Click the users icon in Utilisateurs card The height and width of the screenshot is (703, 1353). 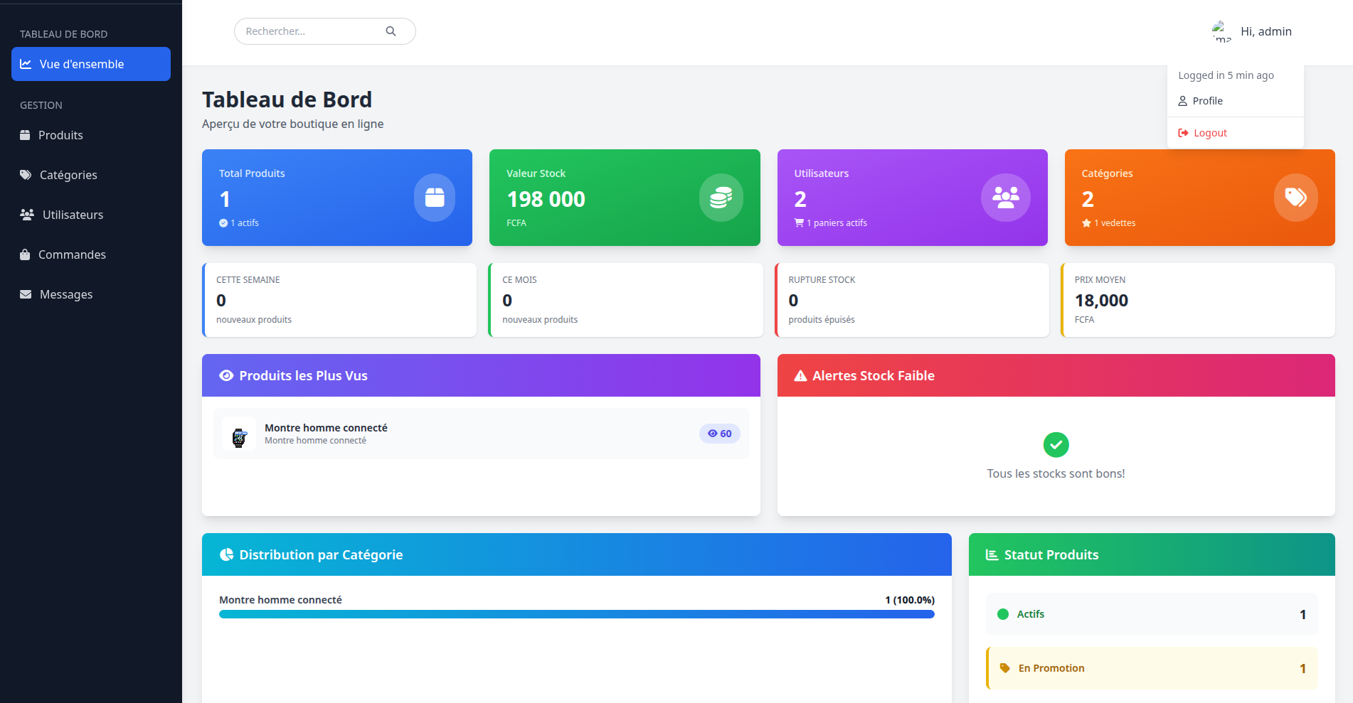coord(1005,198)
